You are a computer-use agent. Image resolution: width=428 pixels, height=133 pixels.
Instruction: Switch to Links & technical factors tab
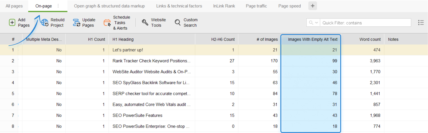[179, 6]
